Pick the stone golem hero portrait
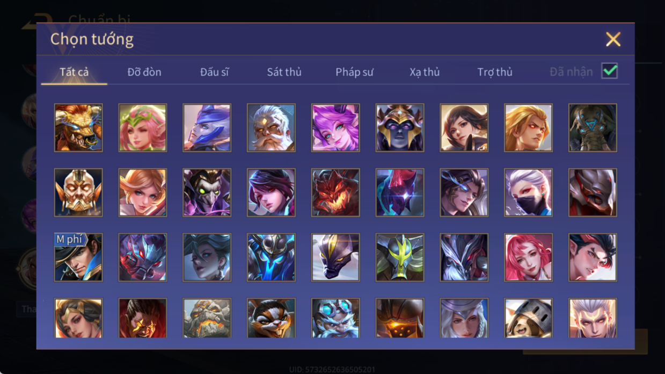Screen dimensions: 665x374 click(x=207, y=318)
